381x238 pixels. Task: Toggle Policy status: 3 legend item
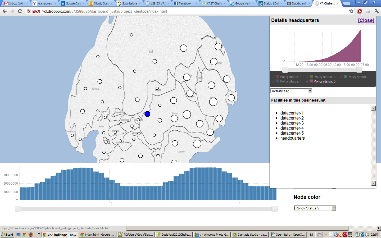coord(355,77)
